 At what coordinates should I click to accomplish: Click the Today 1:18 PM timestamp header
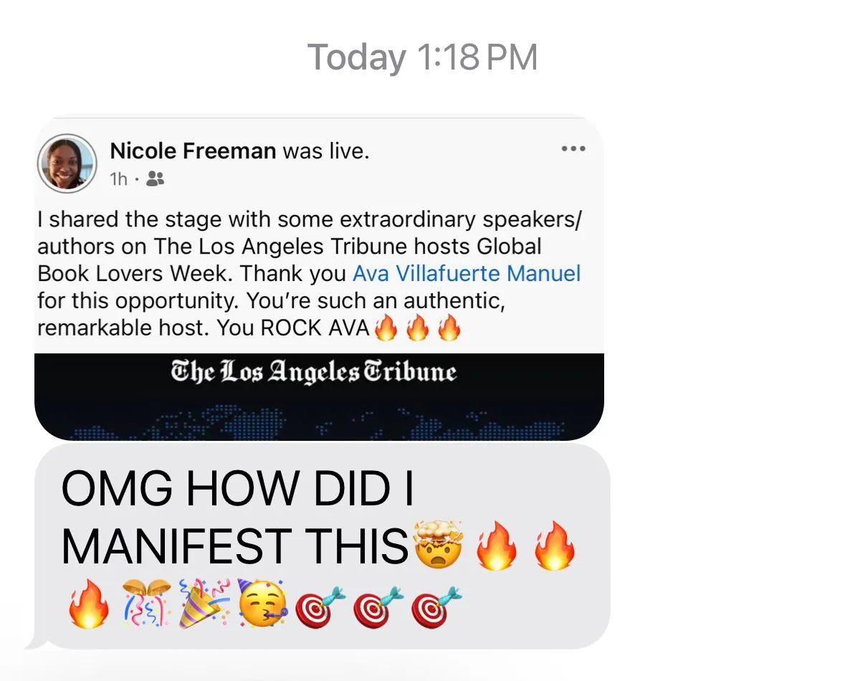click(x=423, y=57)
